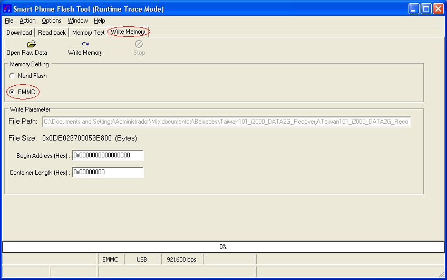Switch to the Read back tab

pos(52,33)
